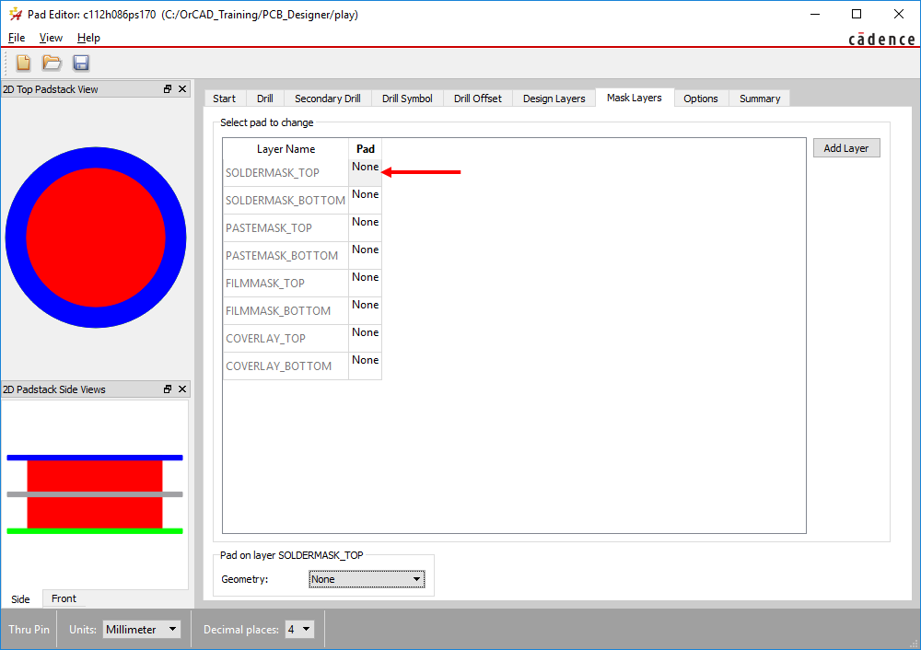Open the Decimal places dropdown
The image size is (921, 650).
pos(299,630)
